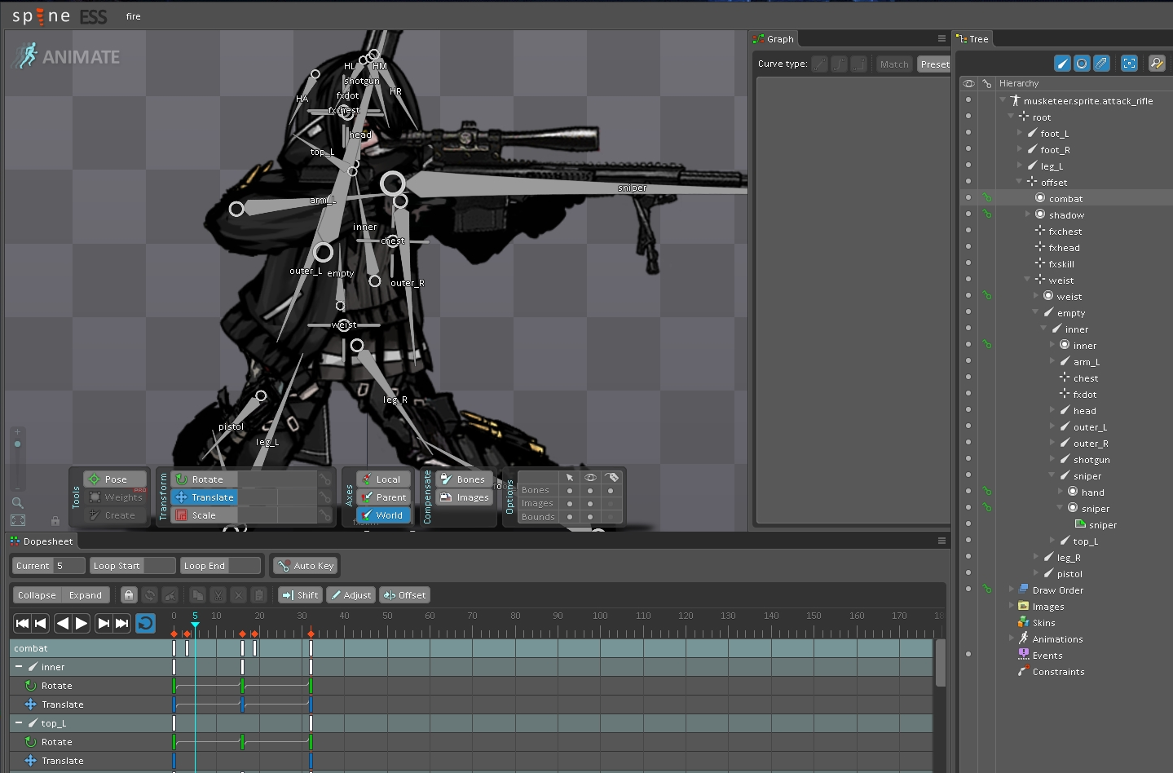Click the dopesheet vertical scrollbar
Screen dimensions: 1173x773
941,663
